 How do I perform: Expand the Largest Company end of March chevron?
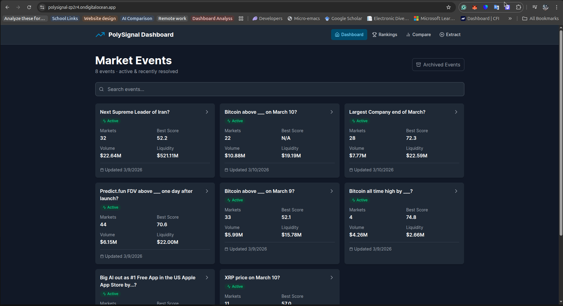456,112
